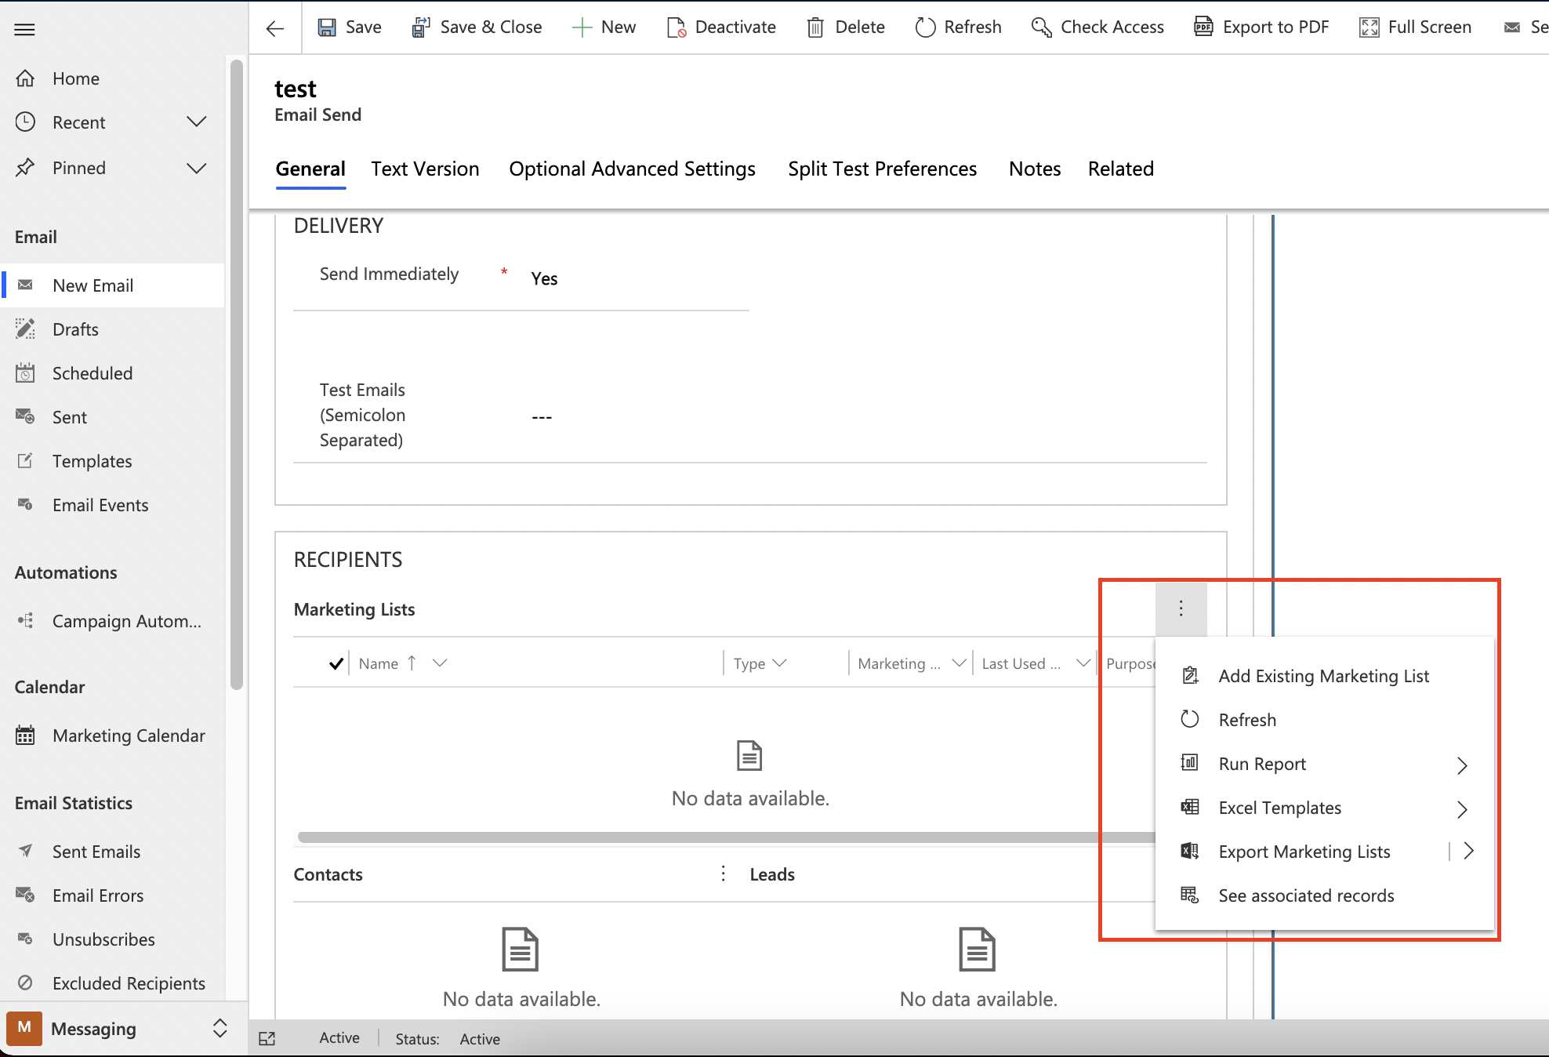The height and width of the screenshot is (1057, 1549).
Task: Switch to Full Screen
Action: (1415, 27)
